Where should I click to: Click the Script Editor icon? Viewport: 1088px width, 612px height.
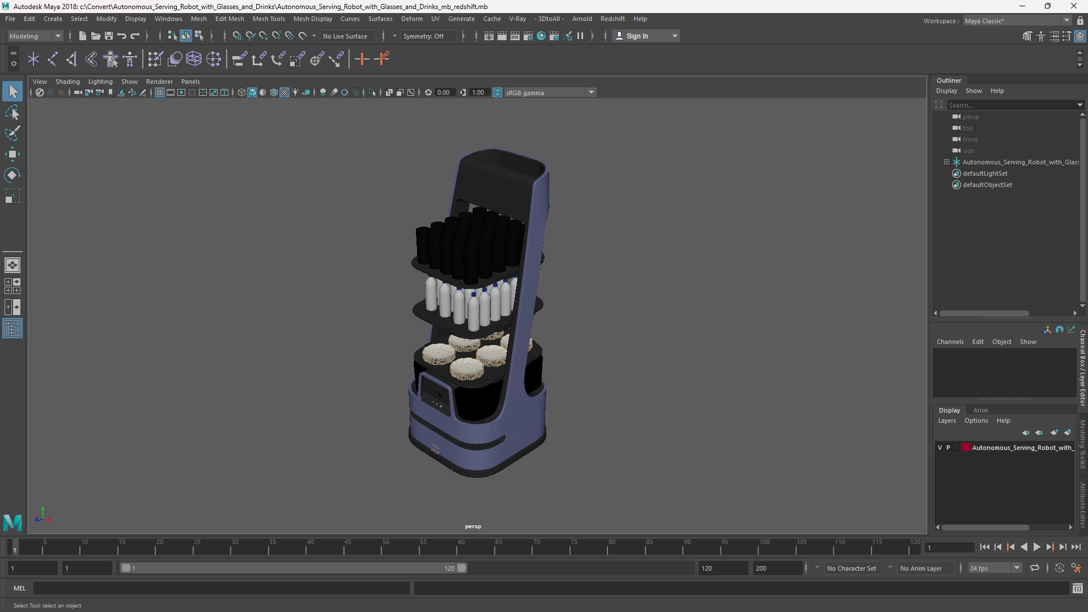tap(1078, 588)
